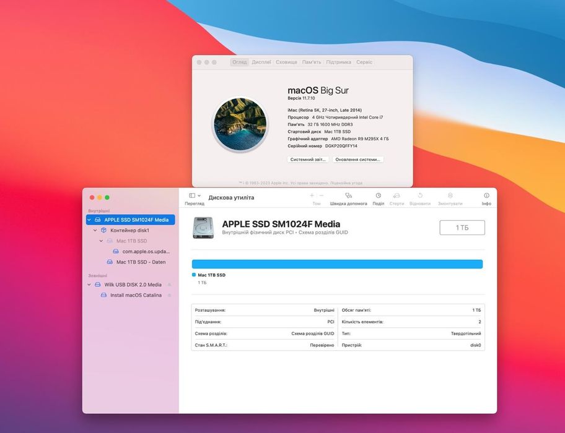
Task: Click the Відновити restore toolbar icon
Action: (420, 195)
